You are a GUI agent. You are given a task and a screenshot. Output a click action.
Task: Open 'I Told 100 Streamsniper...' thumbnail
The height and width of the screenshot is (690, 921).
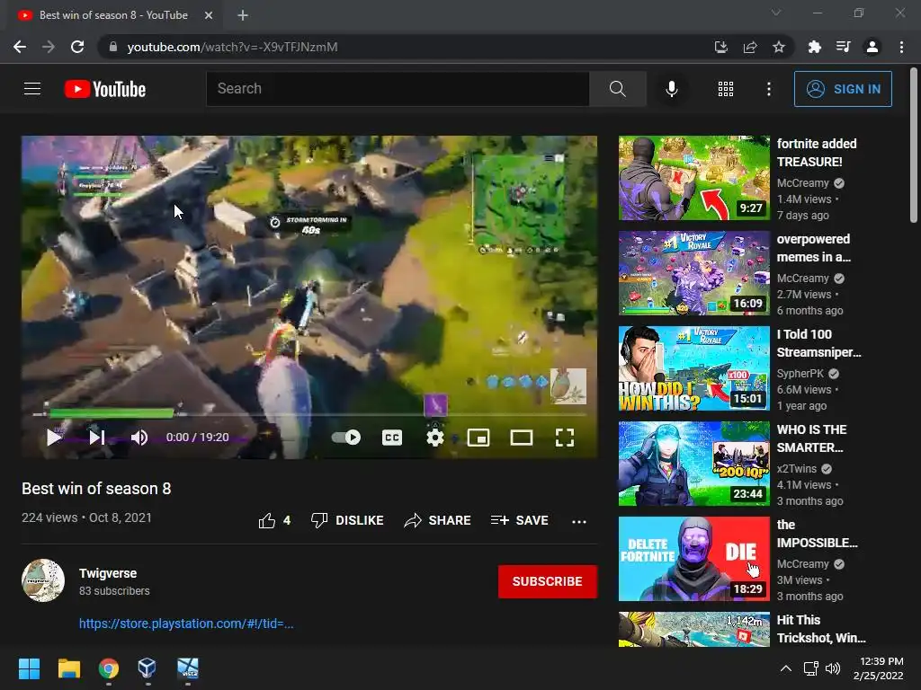pos(693,368)
